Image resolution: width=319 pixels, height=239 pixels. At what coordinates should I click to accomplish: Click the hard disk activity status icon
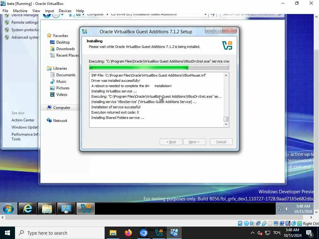point(240,223)
